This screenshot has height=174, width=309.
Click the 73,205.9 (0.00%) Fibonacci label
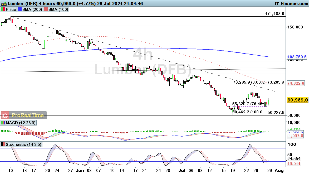pyautogui.click(x=249, y=82)
